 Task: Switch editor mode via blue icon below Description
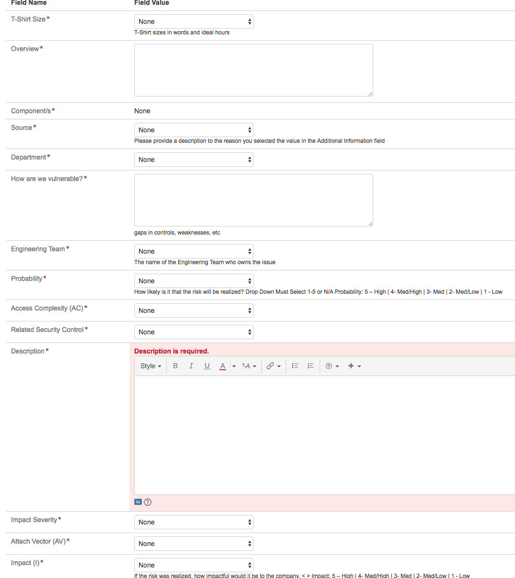138,502
